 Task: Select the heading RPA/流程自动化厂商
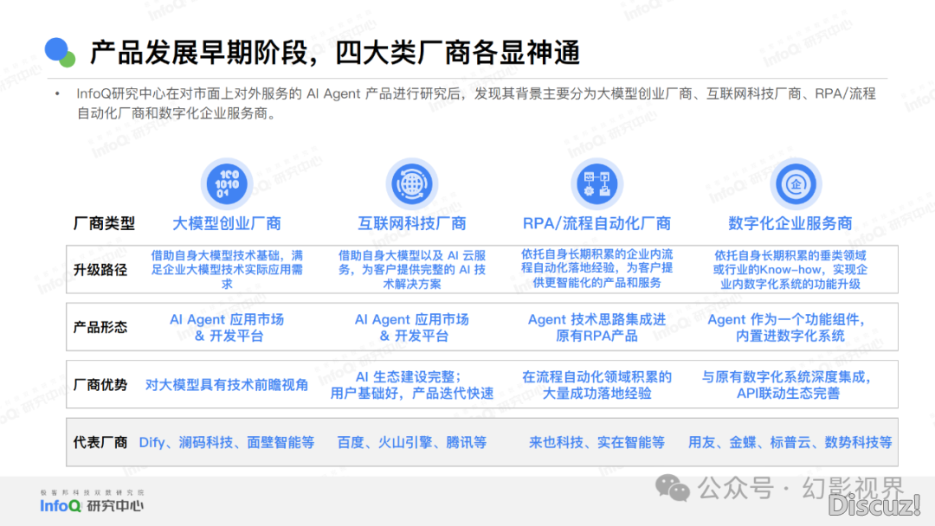click(x=596, y=223)
